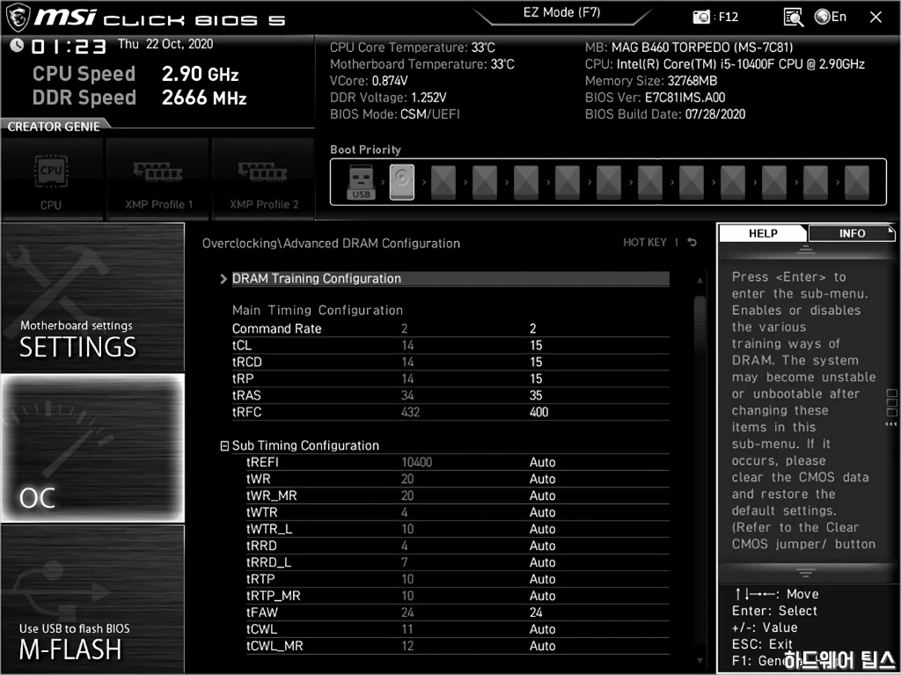Enable XMP Profile 2
Viewport: 901px width, 675px height.
[263, 180]
